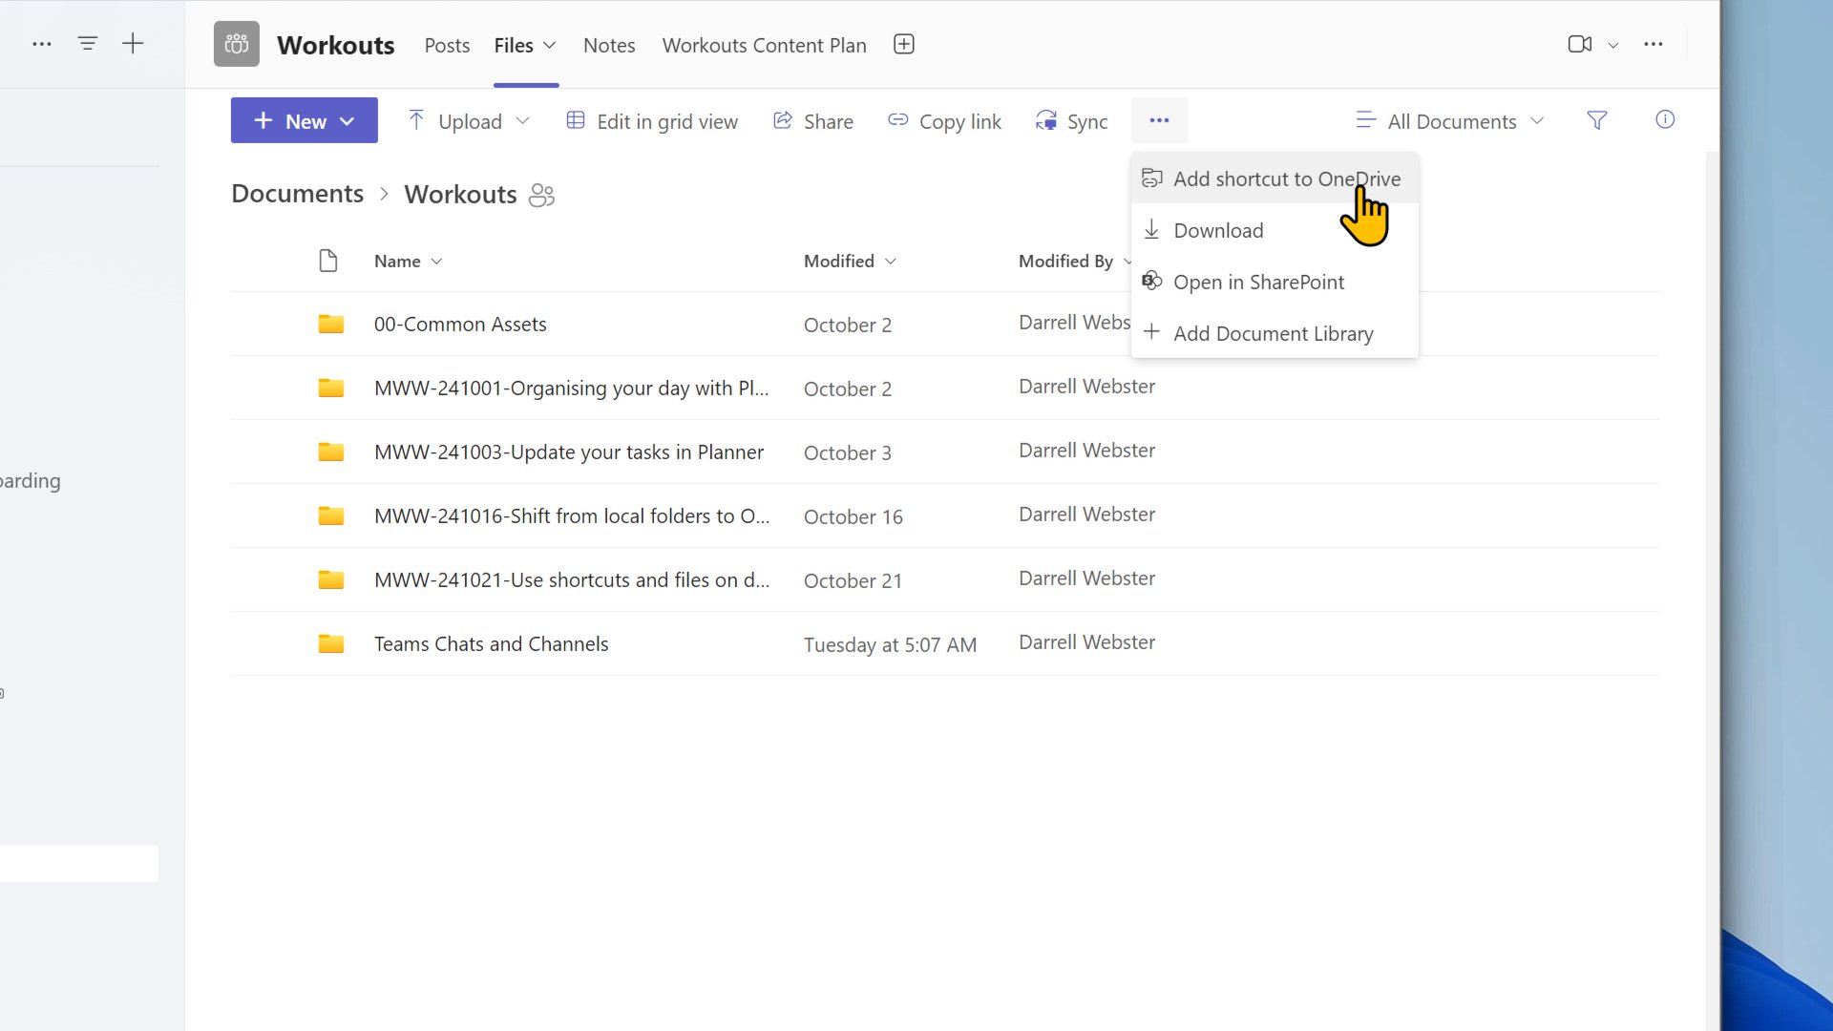Expand the All Documents view dropdown

click(x=1536, y=120)
